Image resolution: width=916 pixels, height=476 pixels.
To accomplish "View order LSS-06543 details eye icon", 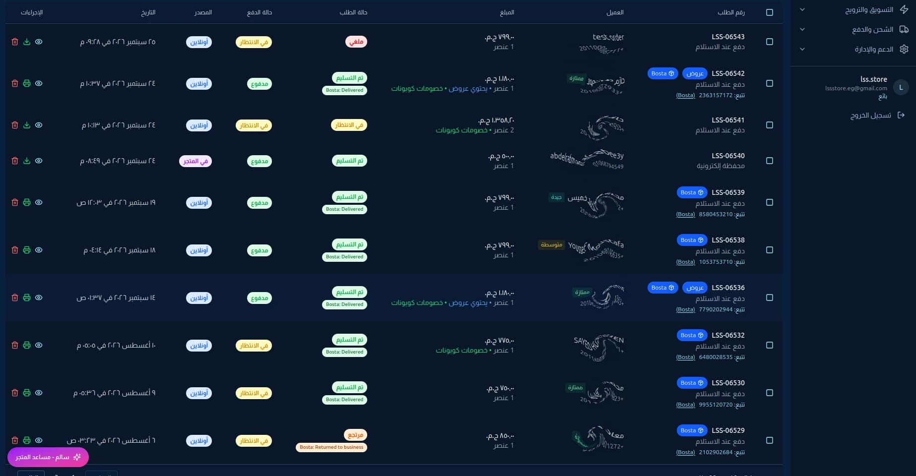I will (39, 42).
